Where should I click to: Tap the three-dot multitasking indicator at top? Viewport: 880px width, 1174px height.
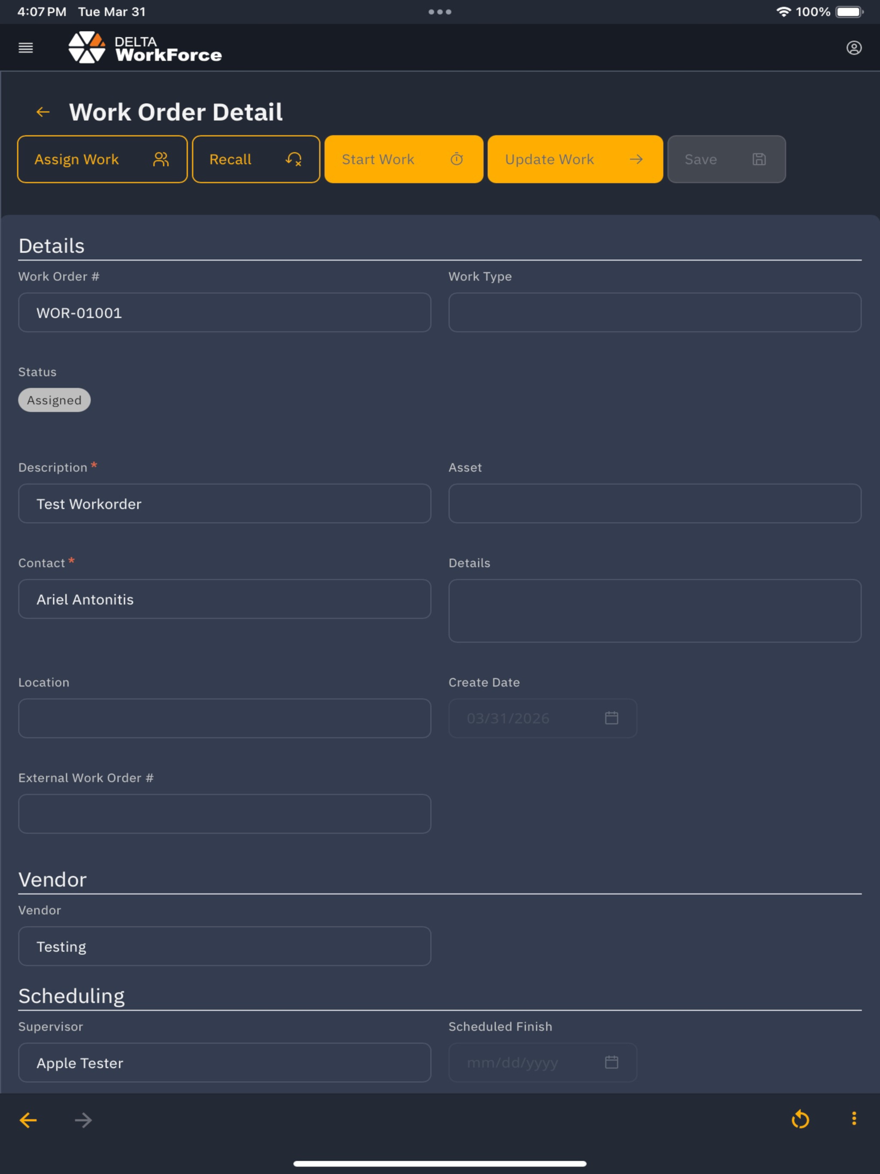point(440,12)
